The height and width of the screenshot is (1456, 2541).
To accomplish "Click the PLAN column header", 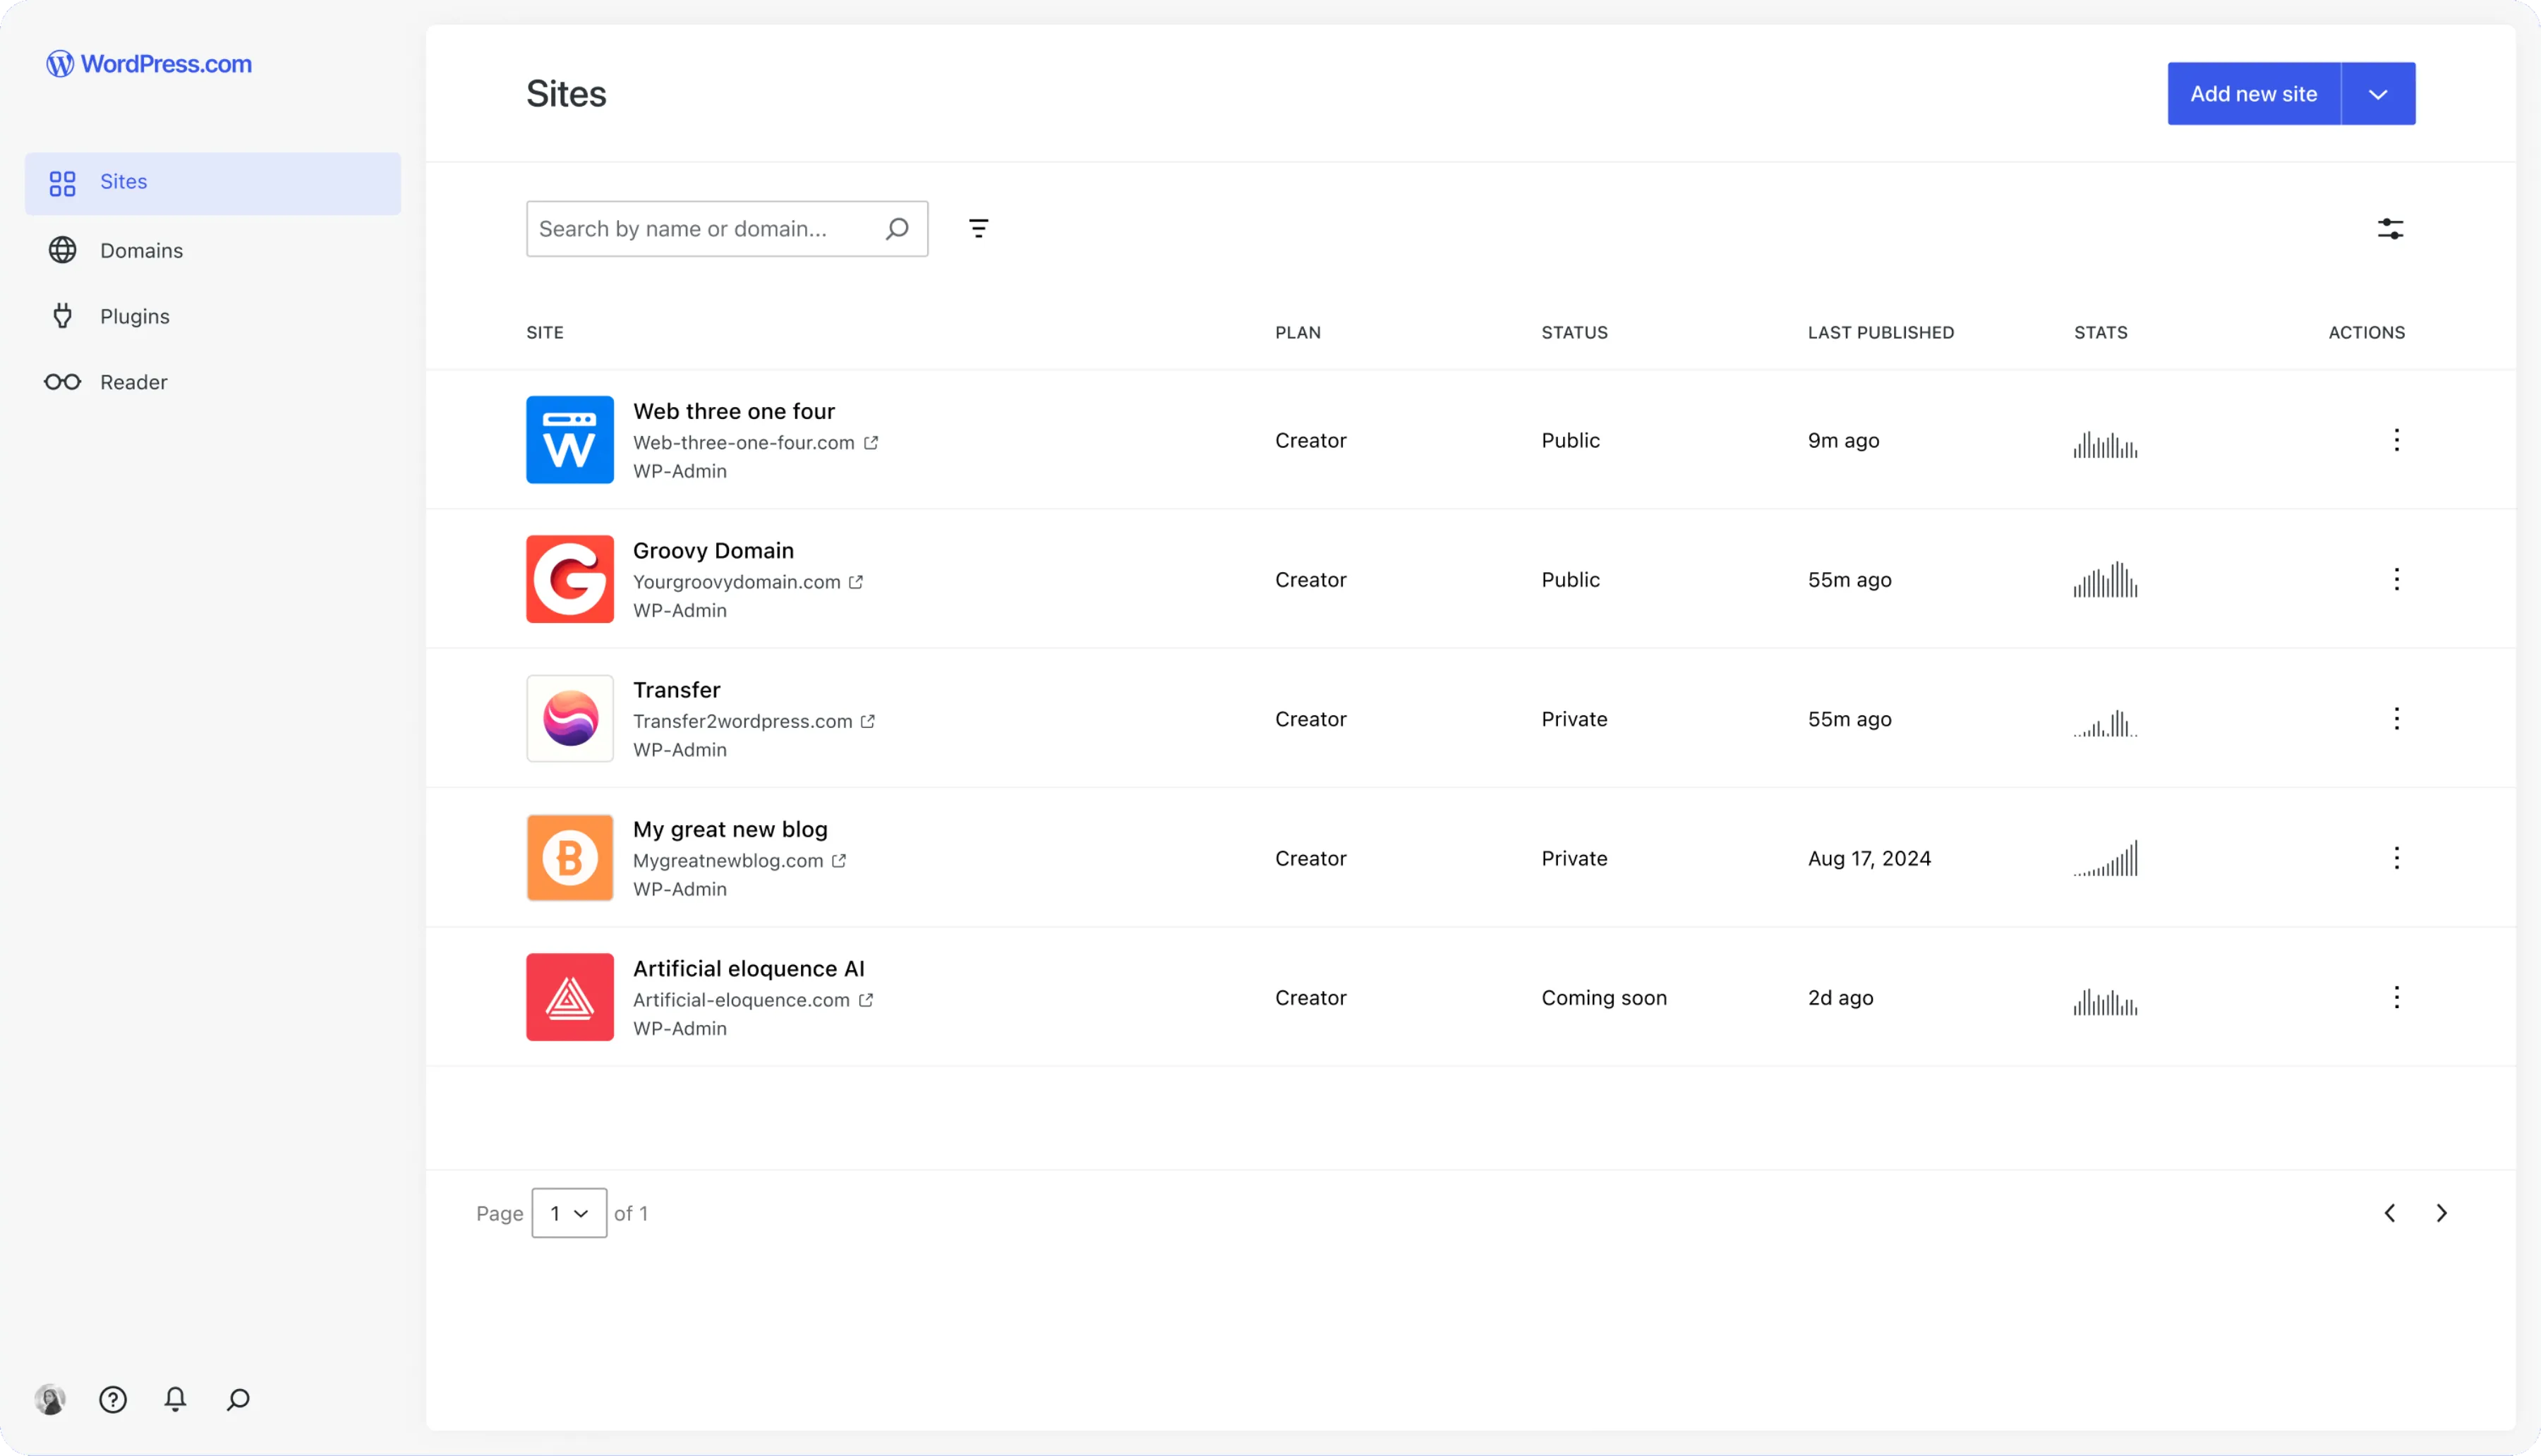I will coord(1298,333).
